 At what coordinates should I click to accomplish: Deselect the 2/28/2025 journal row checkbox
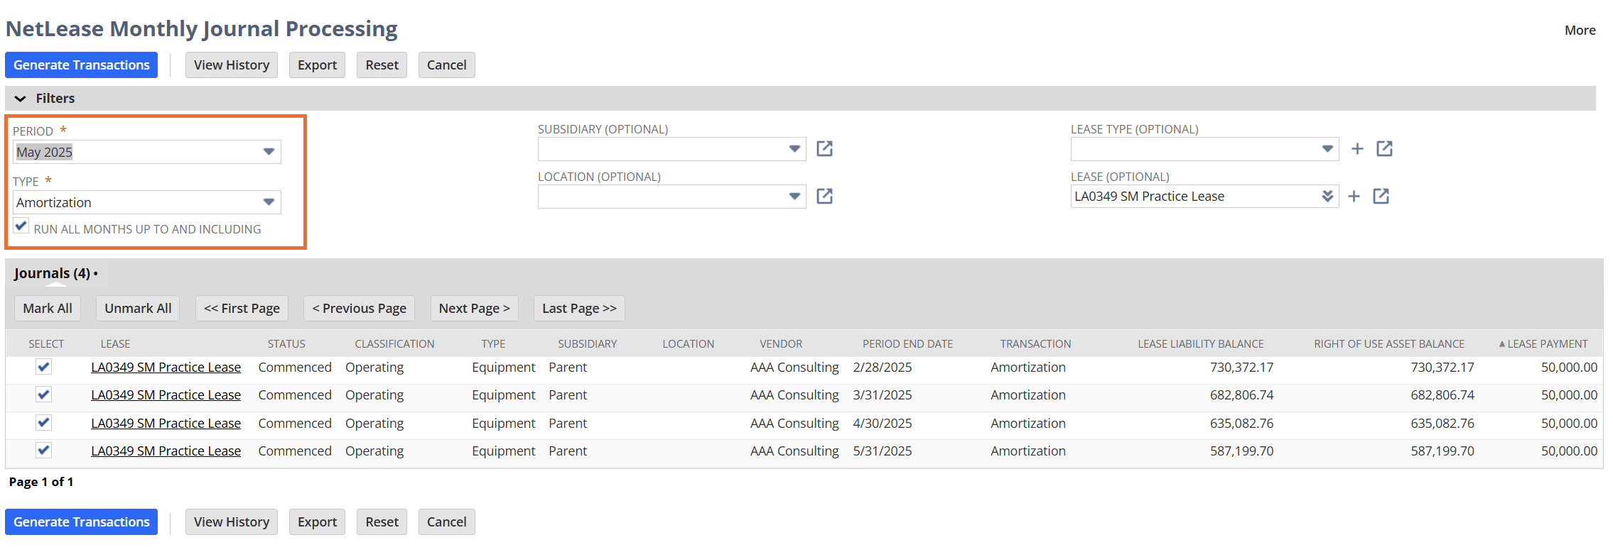click(43, 367)
